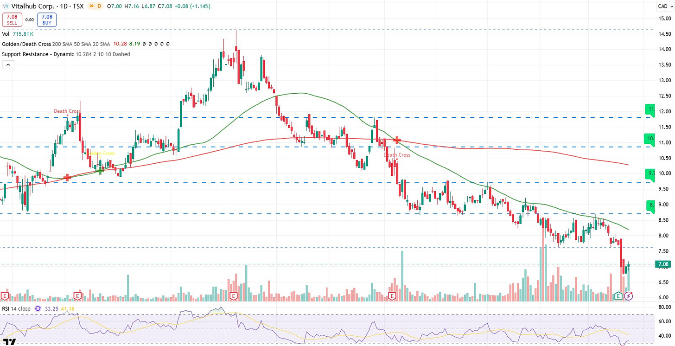The image size is (675, 346).
Task: Click the round vh symbol logo
Action: [x=5, y=6]
